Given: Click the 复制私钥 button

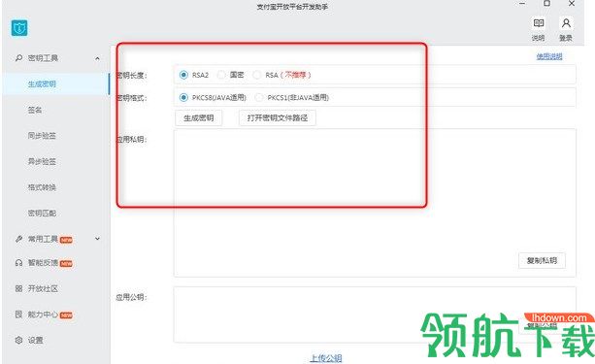Looking at the screenshot, I should [542, 260].
